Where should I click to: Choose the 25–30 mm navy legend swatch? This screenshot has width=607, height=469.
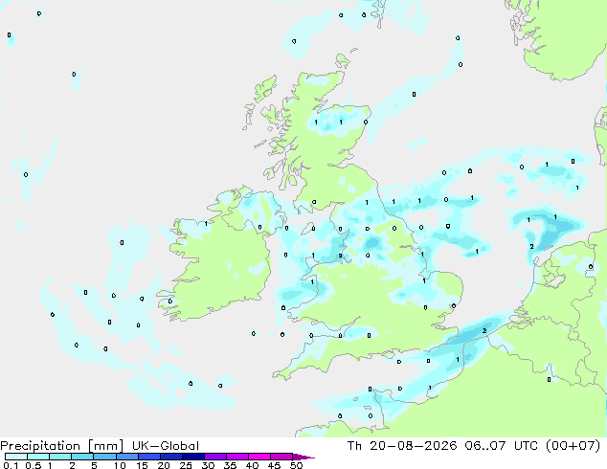click(193, 457)
